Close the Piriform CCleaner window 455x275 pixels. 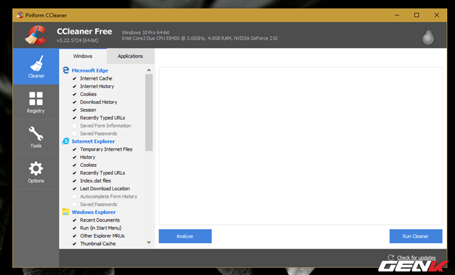[x=437, y=15]
